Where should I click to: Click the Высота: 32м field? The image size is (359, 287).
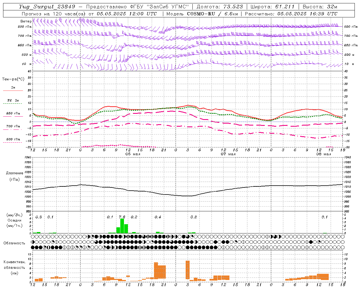click(319, 7)
